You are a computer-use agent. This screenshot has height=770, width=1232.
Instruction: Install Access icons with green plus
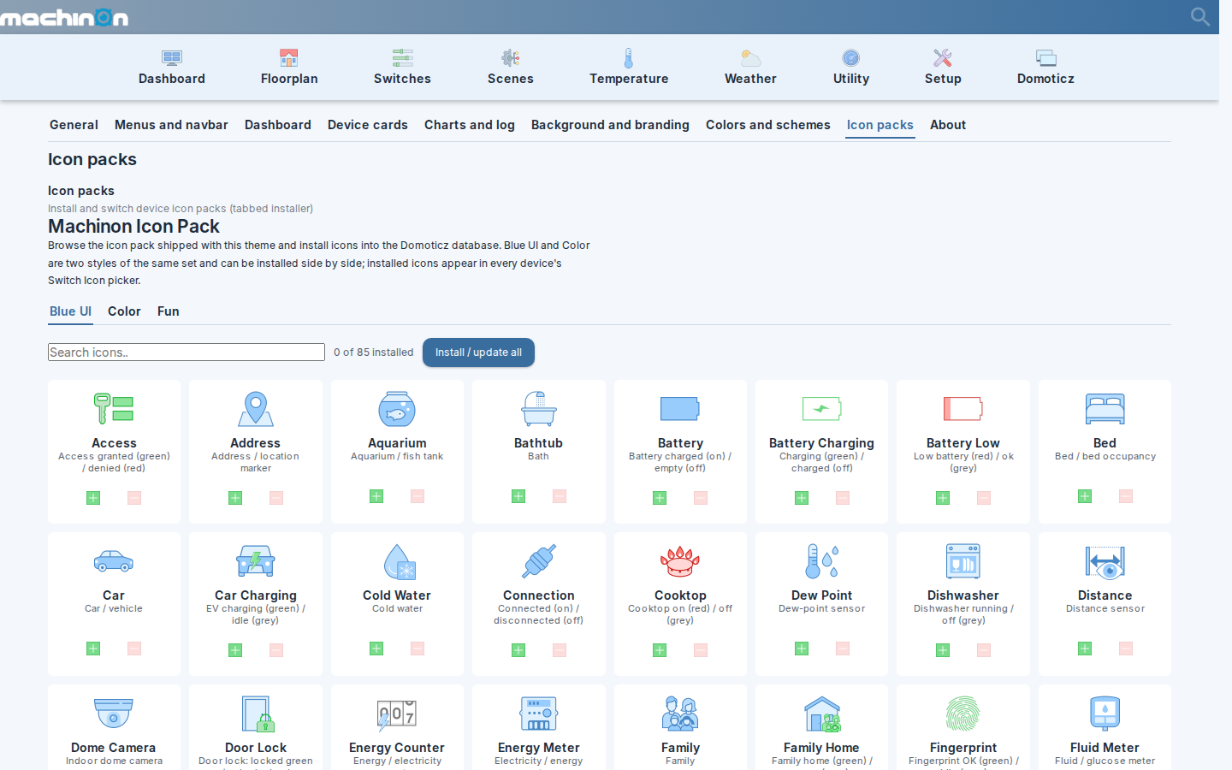[x=93, y=498]
